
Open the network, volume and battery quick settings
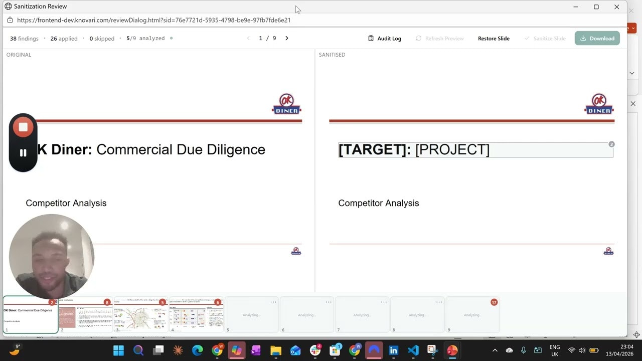tap(582, 350)
